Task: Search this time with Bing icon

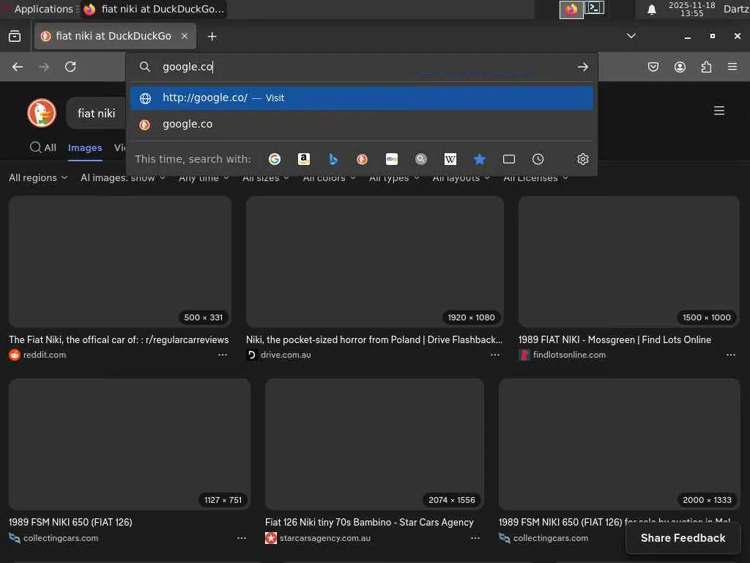Action: [x=333, y=159]
